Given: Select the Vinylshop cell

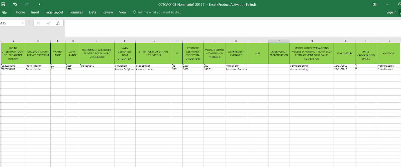Looking at the screenshot, I should tap(125, 66).
